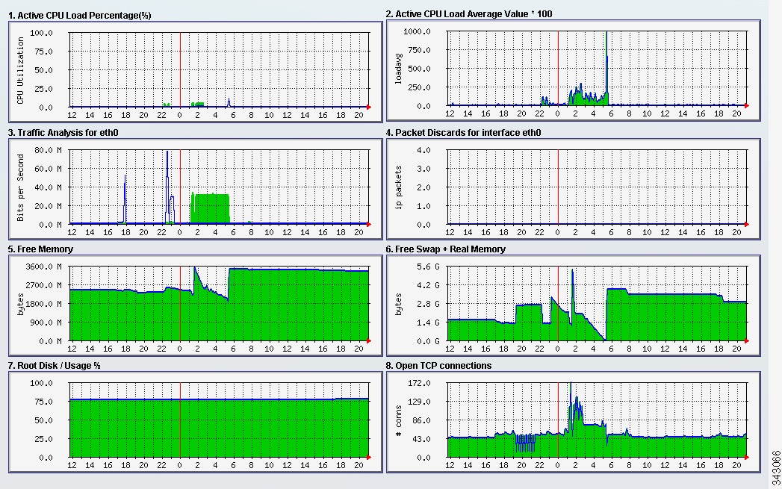The width and height of the screenshot is (782, 489).
Task: Click the 'Bits per Second' axis label
Action: [20, 187]
